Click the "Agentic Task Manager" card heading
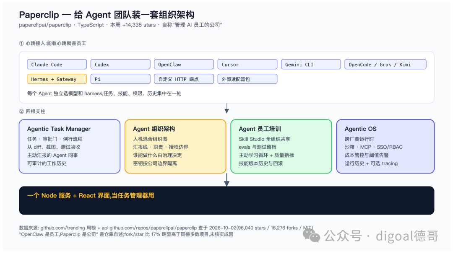 (59, 129)
